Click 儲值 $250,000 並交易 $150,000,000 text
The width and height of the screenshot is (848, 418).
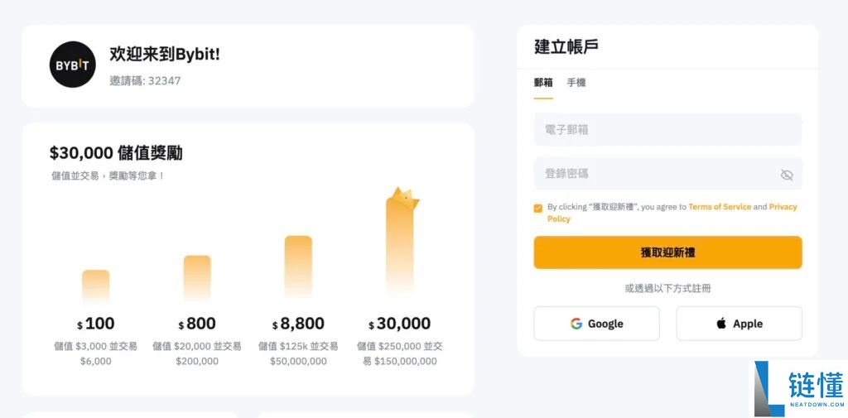400,353
